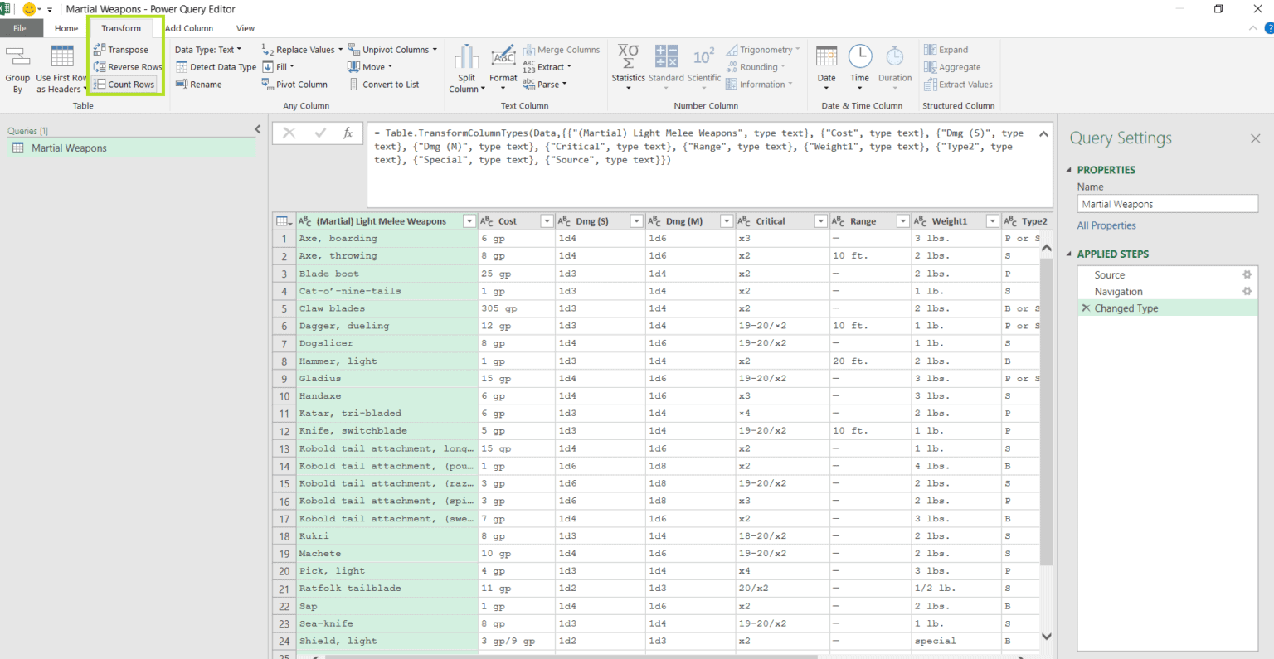Screen dimensions: 1274x659
Task: Select the Duration tool
Action: pyautogui.click(x=894, y=66)
